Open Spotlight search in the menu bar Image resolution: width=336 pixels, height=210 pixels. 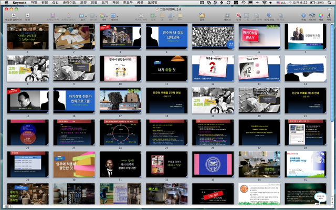click(x=329, y=3)
